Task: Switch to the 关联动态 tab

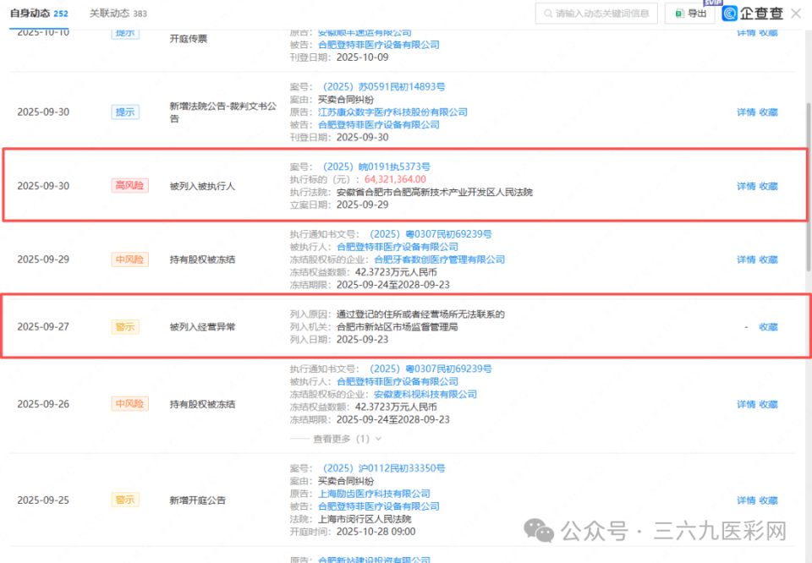Action: point(118,14)
